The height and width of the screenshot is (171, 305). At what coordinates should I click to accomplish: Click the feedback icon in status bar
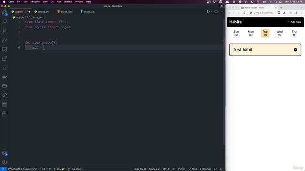click(215, 169)
